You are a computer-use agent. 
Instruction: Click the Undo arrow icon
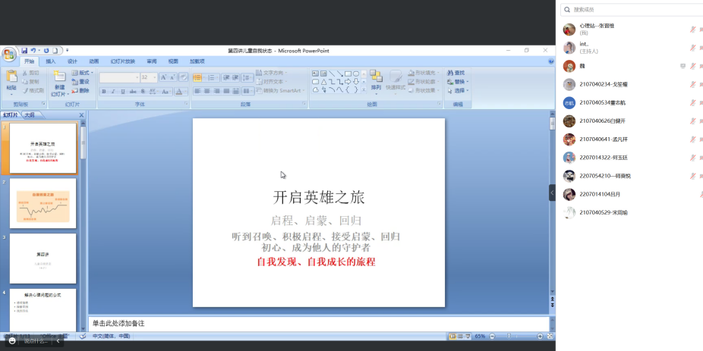pos(33,51)
